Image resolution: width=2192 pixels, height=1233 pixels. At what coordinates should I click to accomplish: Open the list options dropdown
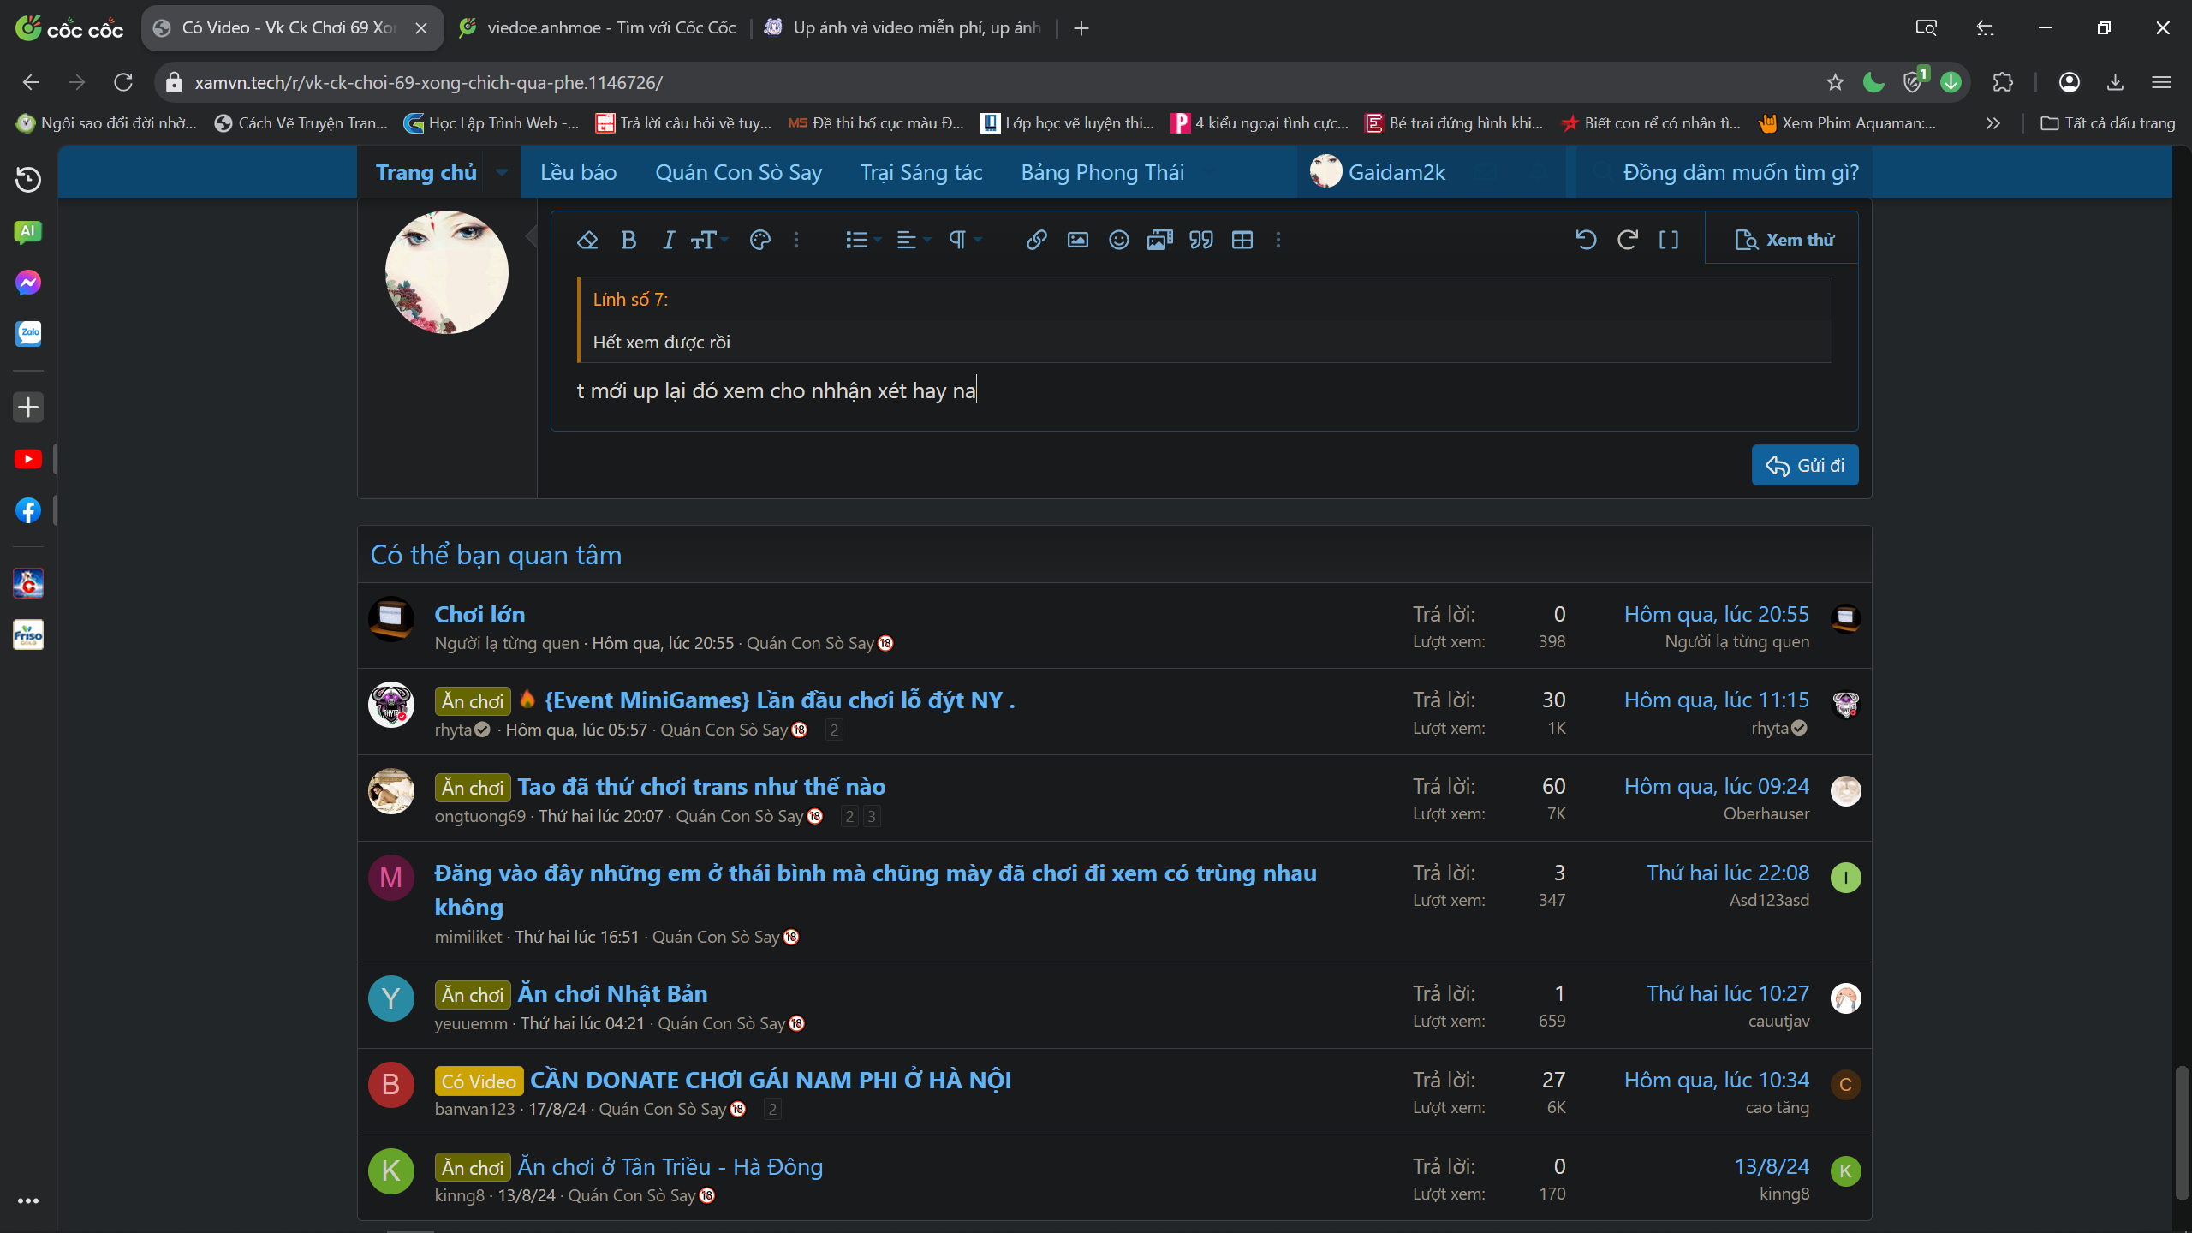tap(862, 241)
